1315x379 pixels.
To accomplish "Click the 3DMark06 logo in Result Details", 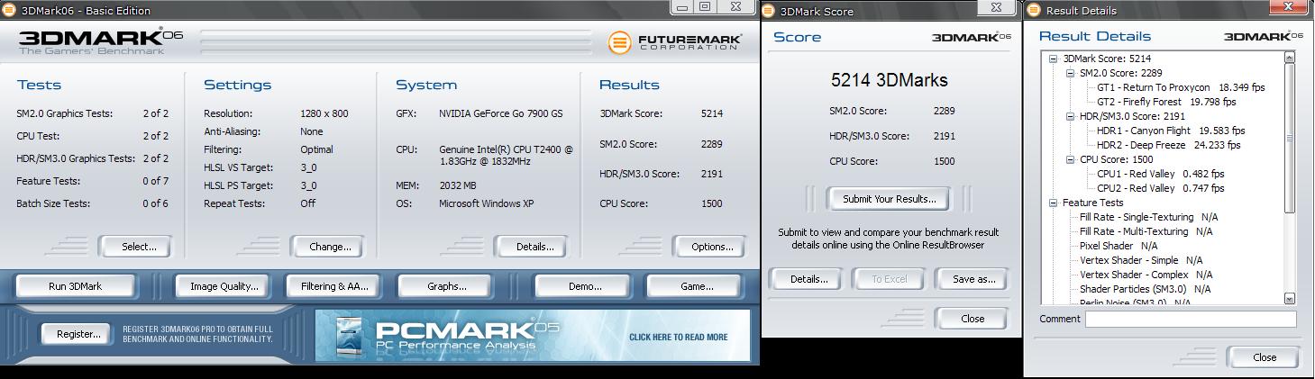I will point(1263,36).
